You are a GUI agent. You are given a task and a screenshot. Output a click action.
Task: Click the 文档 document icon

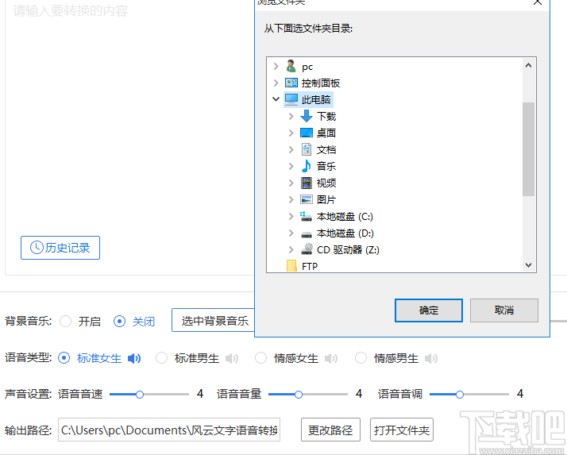click(307, 149)
